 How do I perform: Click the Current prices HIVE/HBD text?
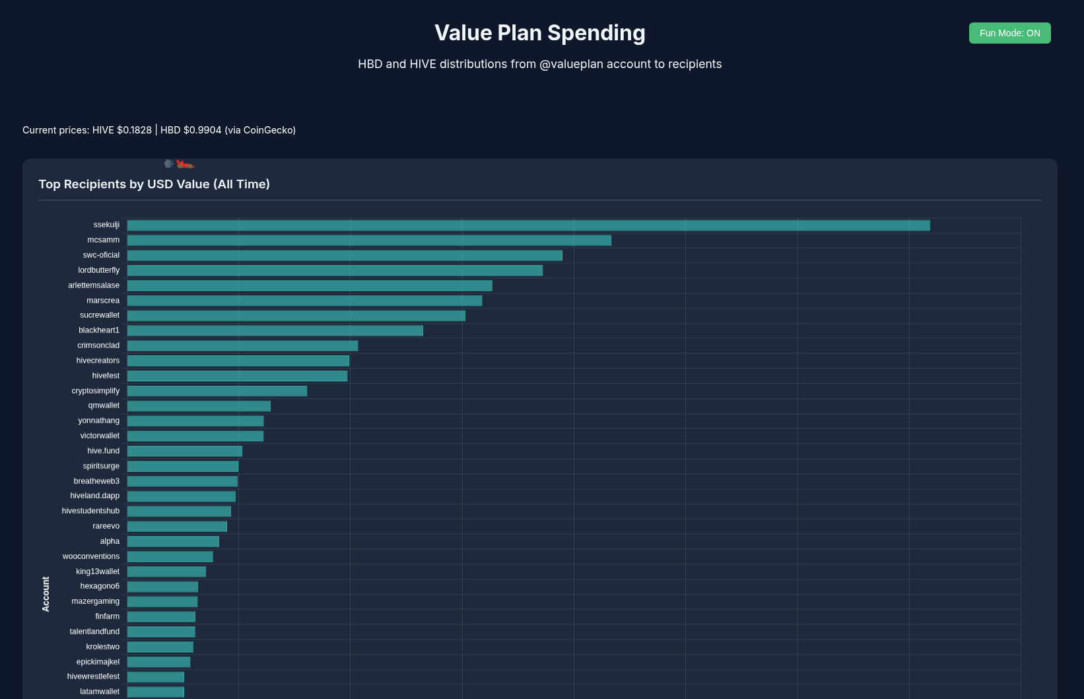tap(159, 130)
